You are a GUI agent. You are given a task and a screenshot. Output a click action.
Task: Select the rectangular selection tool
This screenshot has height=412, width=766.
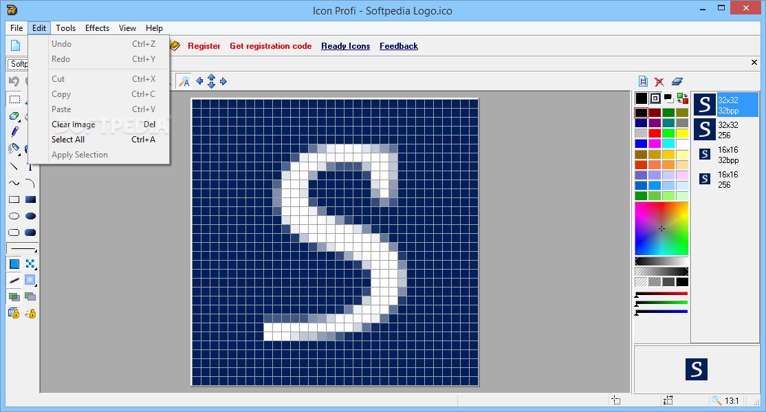tap(14, 99)
